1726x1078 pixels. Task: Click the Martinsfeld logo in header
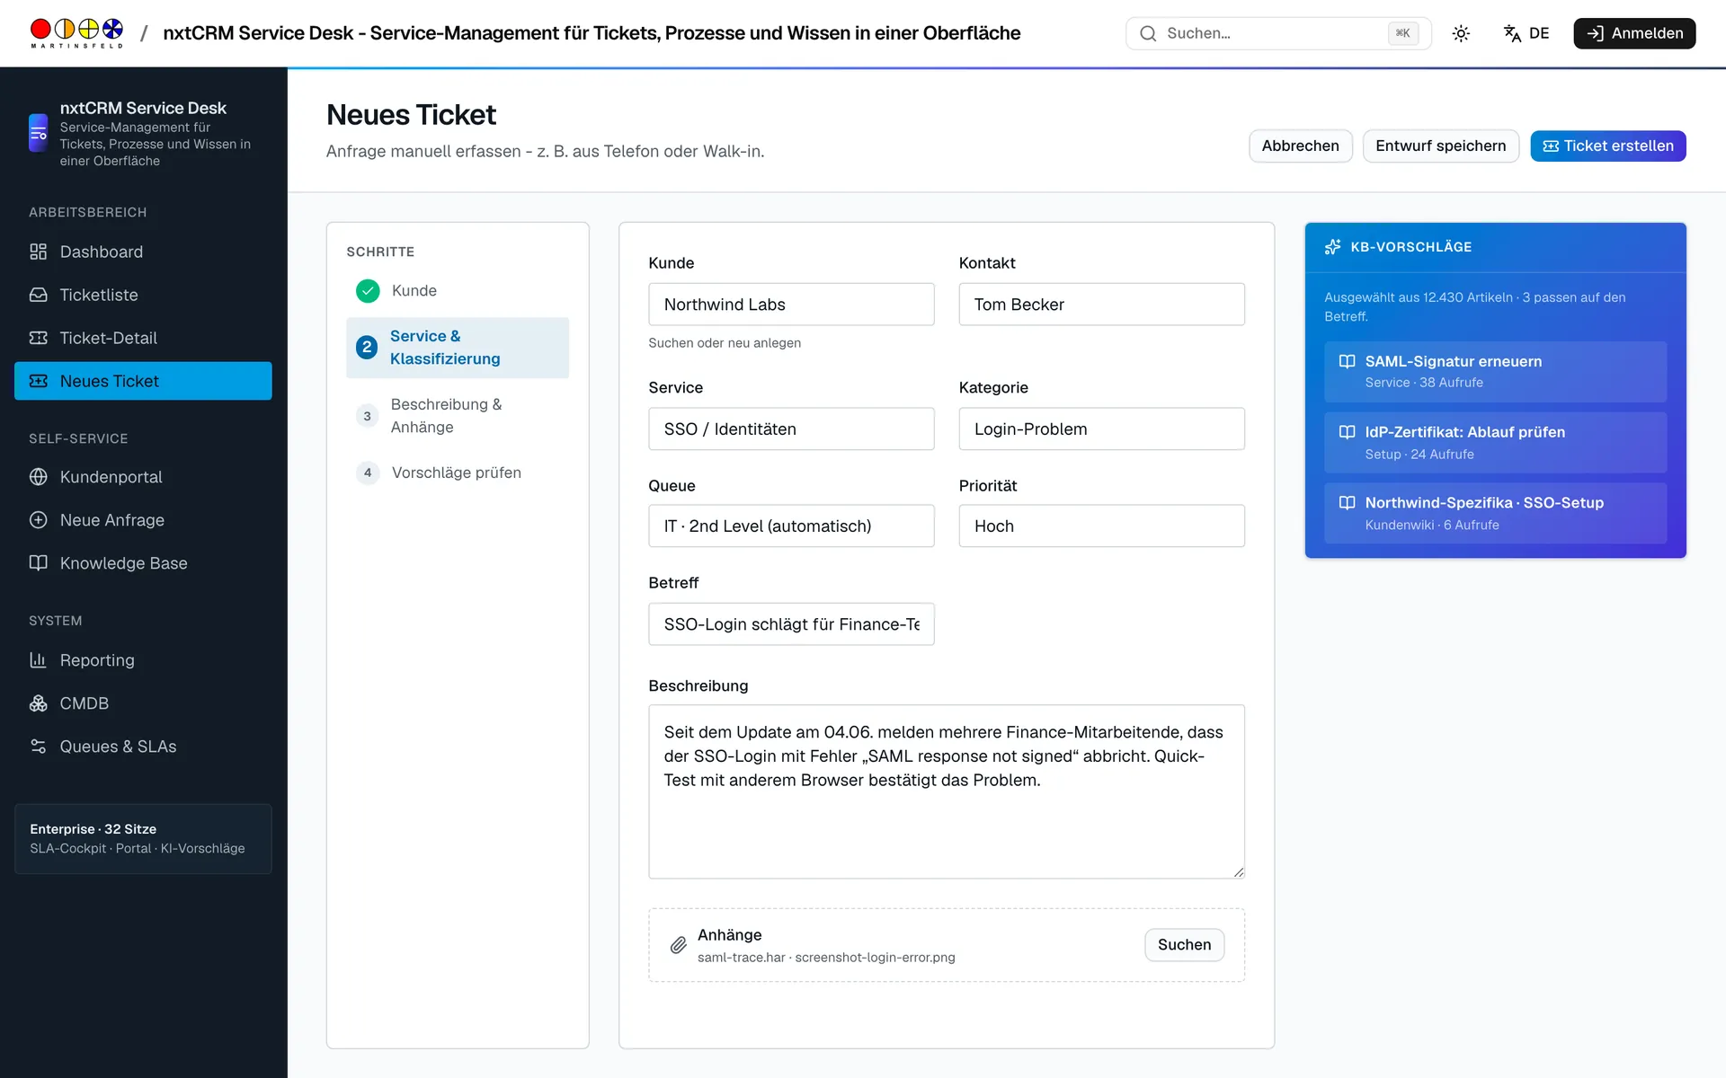coord(76,33)
